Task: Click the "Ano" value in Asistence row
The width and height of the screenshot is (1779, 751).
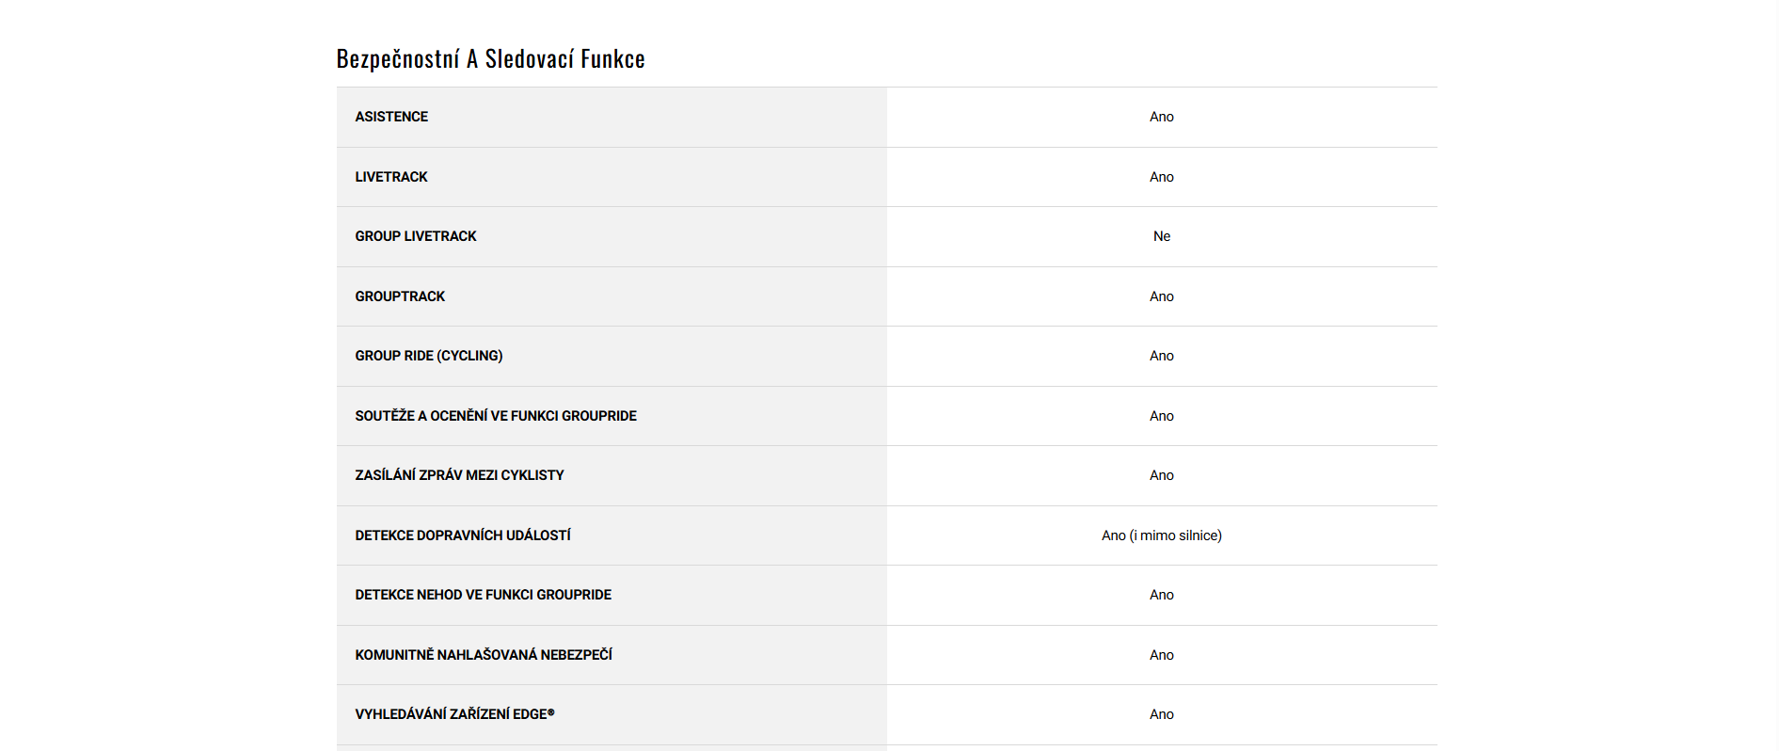Action: [x=1162, y=117]
